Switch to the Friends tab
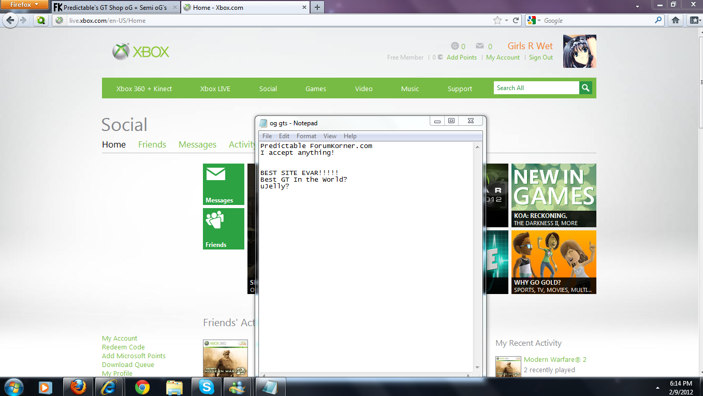The image size is (703, 396). point(152,144)
